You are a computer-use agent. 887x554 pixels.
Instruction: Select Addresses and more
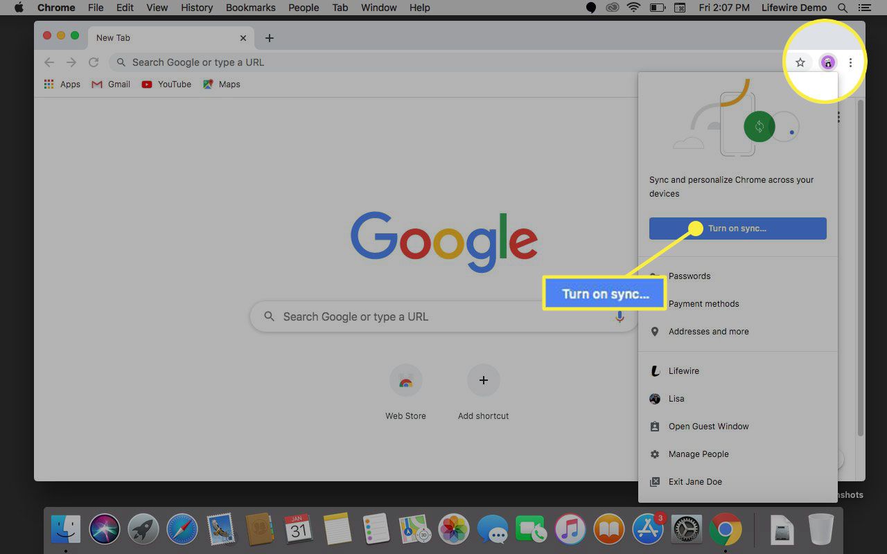708,332
